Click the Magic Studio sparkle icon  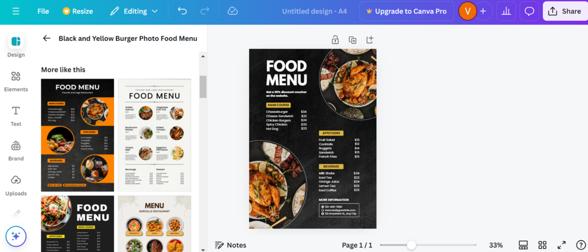pos(16,236)
